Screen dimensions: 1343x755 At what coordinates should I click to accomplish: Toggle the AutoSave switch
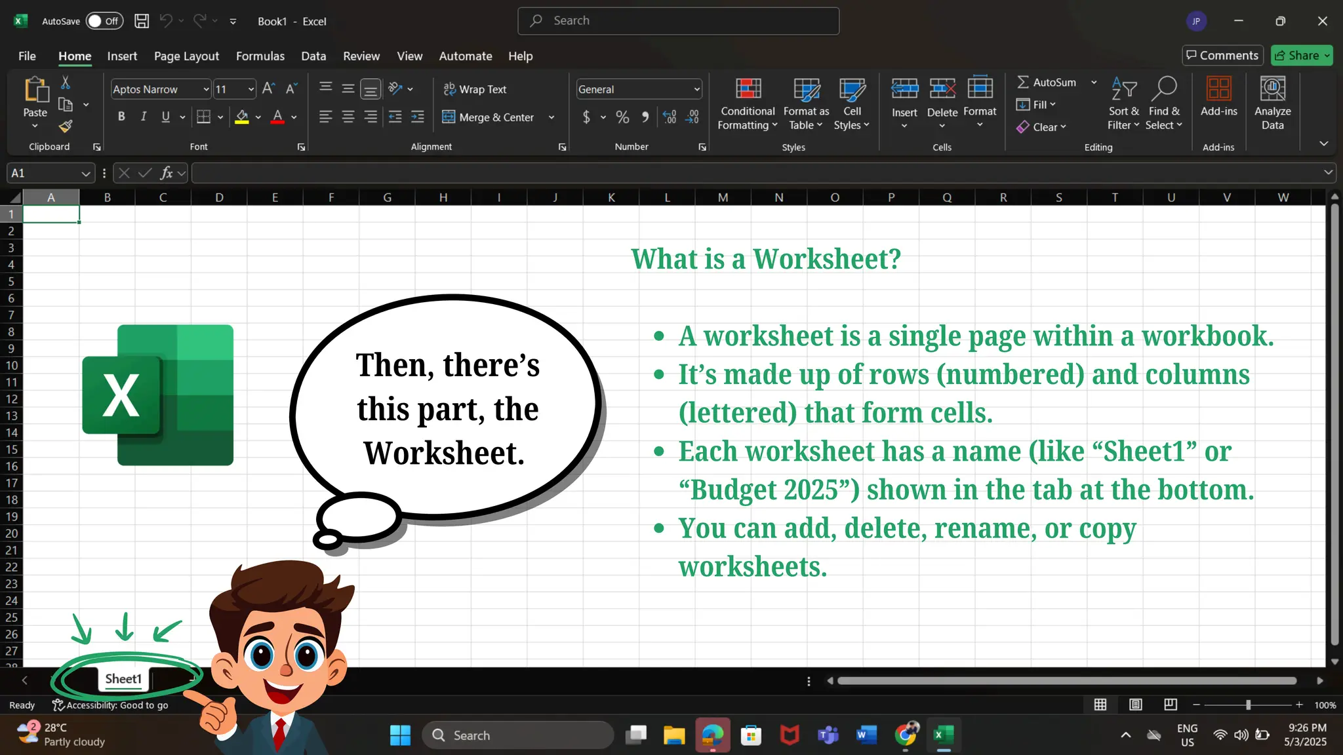pyautogui.click(x=104, y=21)
